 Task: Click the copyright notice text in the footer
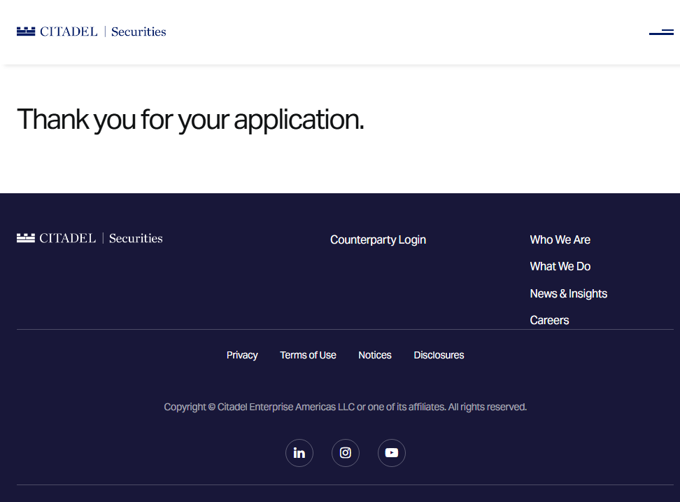tap(345, 407)
